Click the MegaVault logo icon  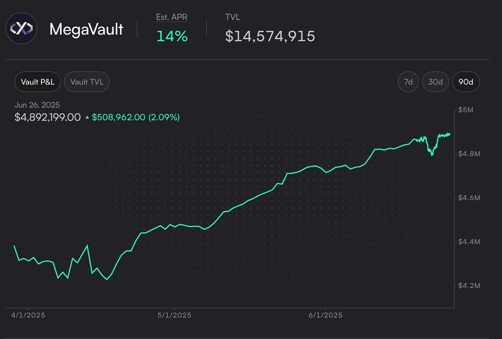tap(21, 28)
